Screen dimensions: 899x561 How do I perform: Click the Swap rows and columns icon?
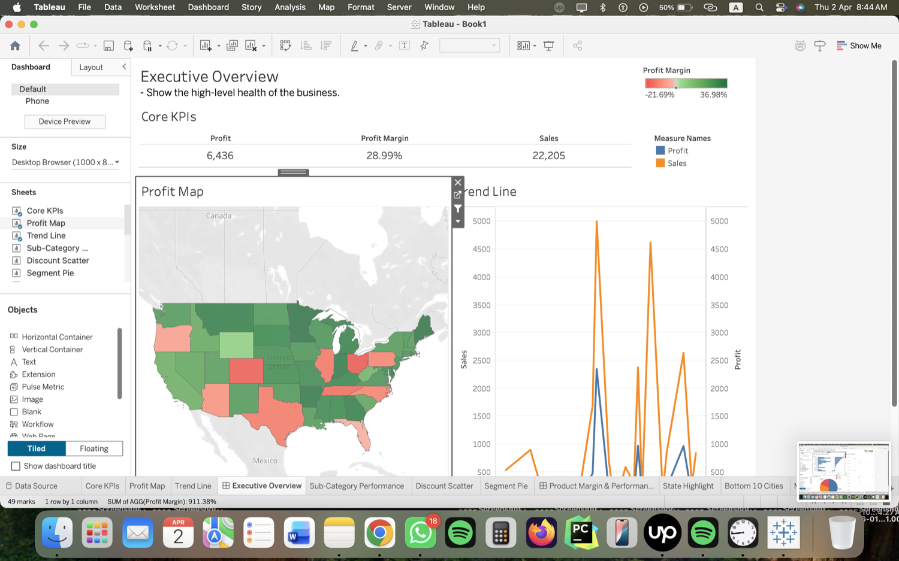(285, 46)
